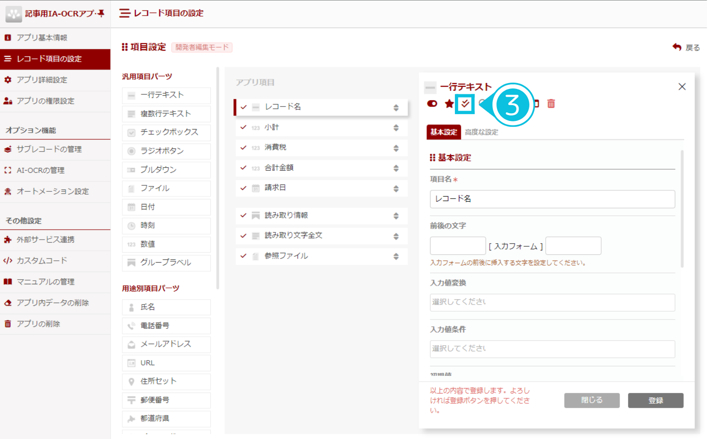Click the sort arrows on 合計金額 row

pos(396,168)
